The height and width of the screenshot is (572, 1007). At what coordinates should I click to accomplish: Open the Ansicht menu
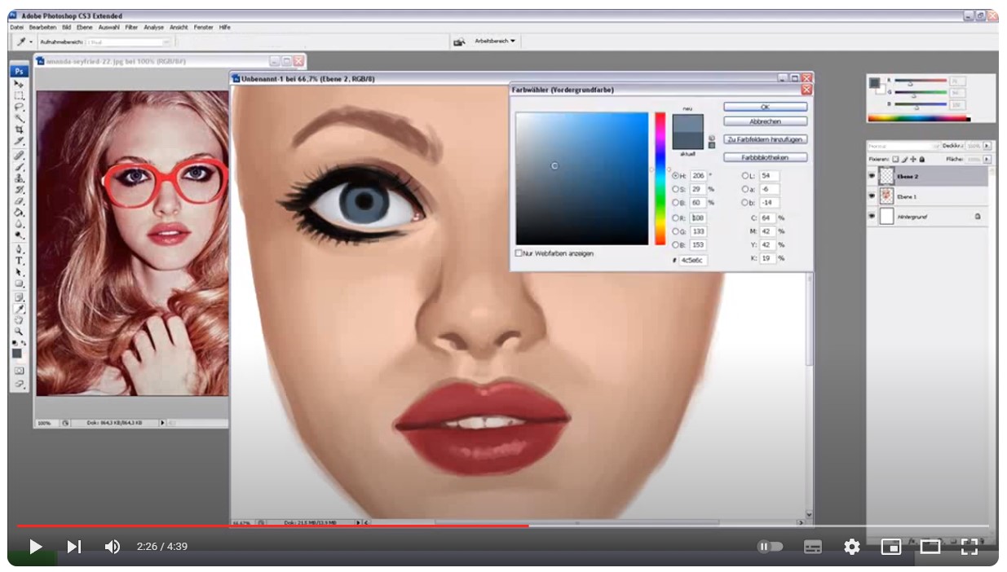point(179,27)
